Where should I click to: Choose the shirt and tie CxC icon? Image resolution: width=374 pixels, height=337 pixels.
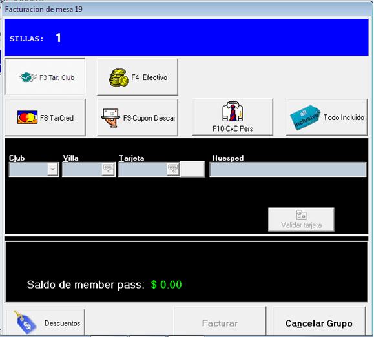(233, 112)
